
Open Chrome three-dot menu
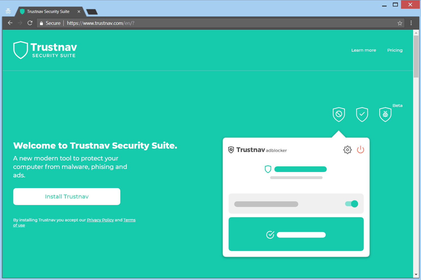[411, 23]
